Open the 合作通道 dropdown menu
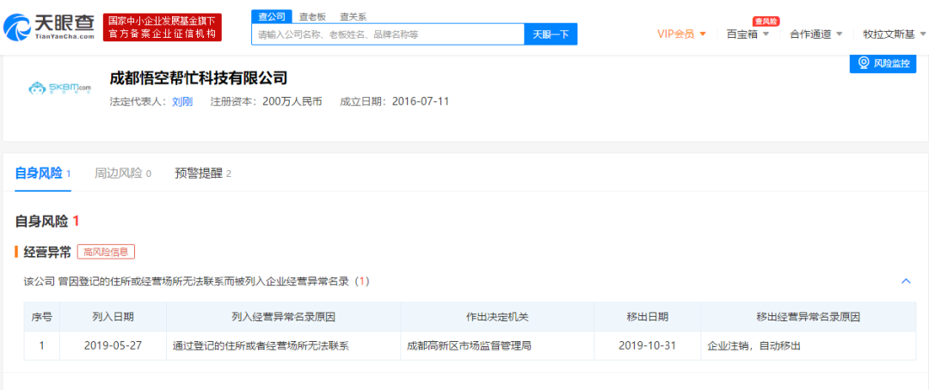Screen dimensions: 929x390 point(815,34)
